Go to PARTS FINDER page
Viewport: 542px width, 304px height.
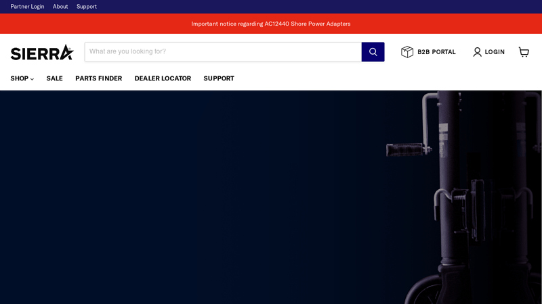point(98,78)
